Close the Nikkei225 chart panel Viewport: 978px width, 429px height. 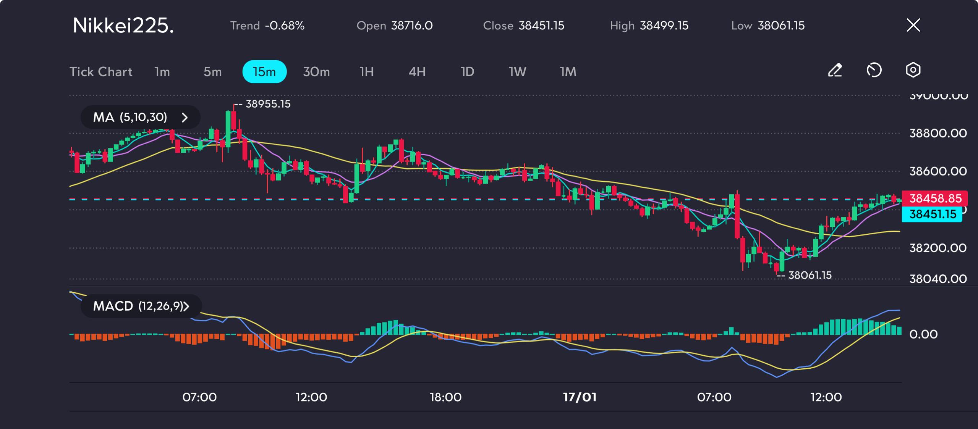coord(913,25)
